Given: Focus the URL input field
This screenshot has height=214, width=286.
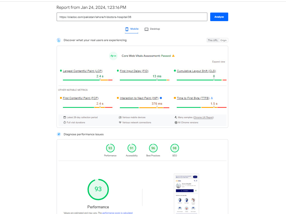Looking at the screenshot, I should click(132, 17).
